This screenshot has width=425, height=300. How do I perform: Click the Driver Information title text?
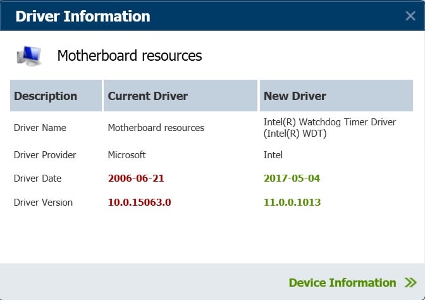click(x=83, y=16)
